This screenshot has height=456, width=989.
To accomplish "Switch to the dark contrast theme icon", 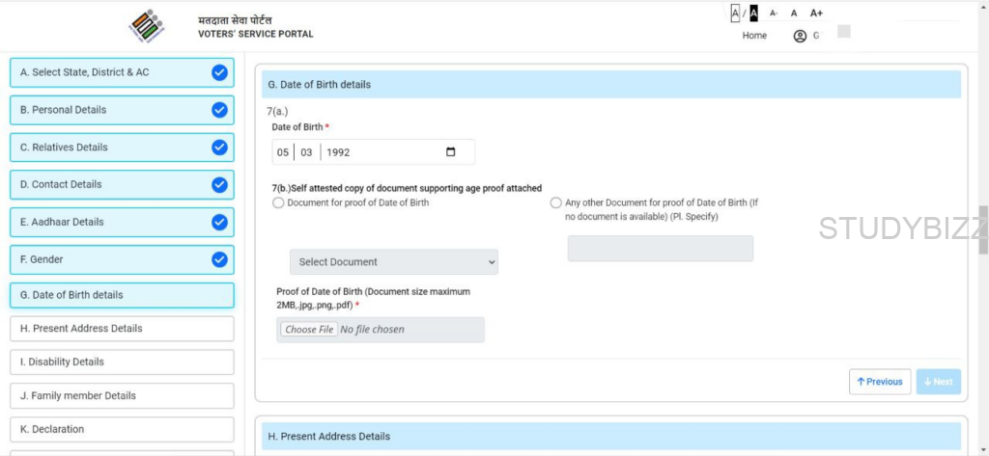I will 754,13.
